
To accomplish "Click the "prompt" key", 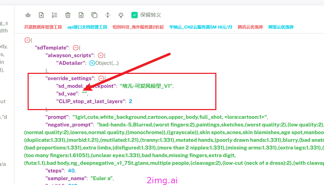I will (x=56, y=117).
